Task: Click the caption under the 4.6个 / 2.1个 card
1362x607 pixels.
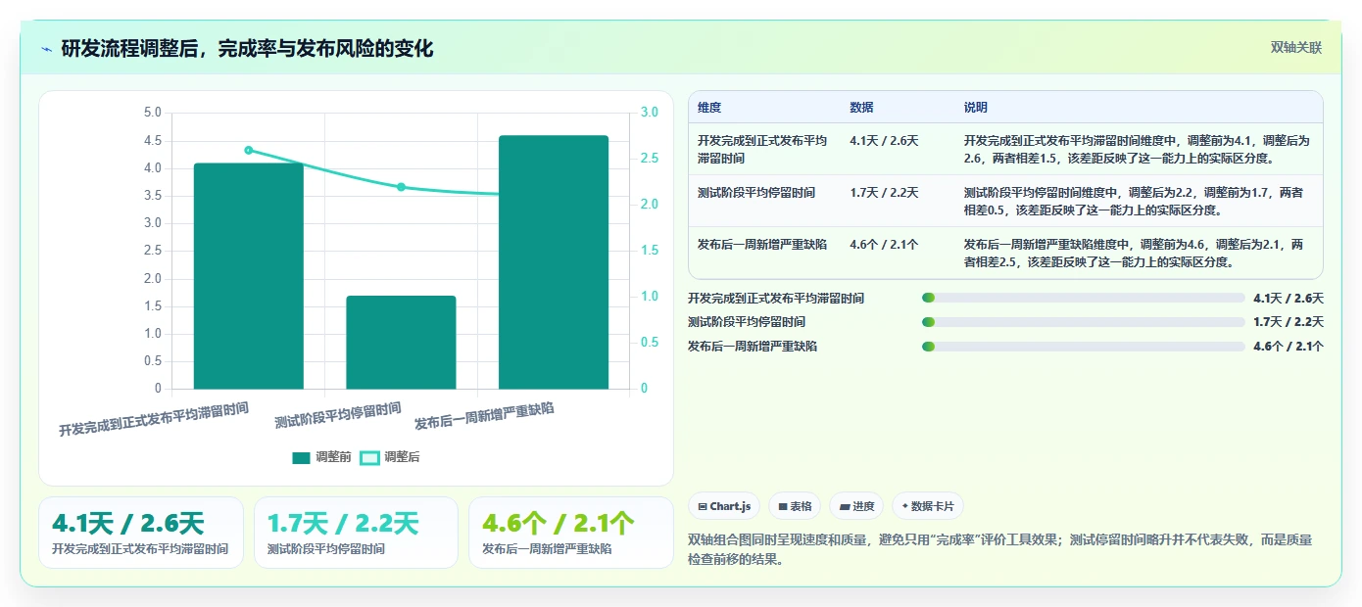Action: pos(547,549)
